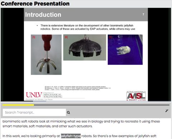Click the slide photo labeled [5], the strip-armed jellyfish robot
Screen dimensions: 172x139
point(46,55)
